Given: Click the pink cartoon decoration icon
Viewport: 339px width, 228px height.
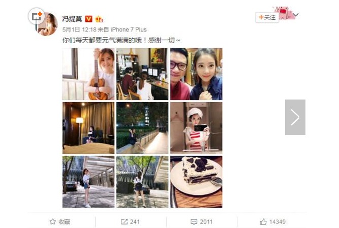Looking at the screenshot, I should tap(284, 13).
